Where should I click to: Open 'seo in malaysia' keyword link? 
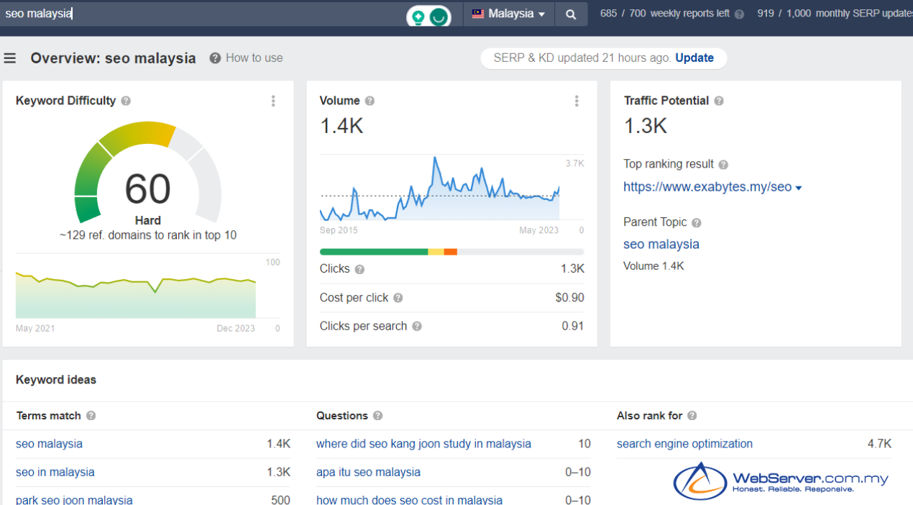tap(55, 473)
